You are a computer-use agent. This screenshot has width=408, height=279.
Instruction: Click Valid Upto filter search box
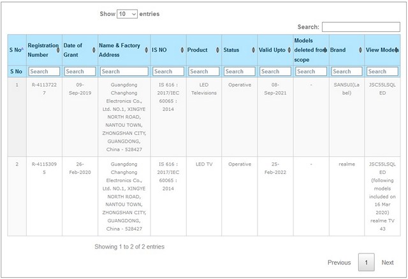[275, 71]
